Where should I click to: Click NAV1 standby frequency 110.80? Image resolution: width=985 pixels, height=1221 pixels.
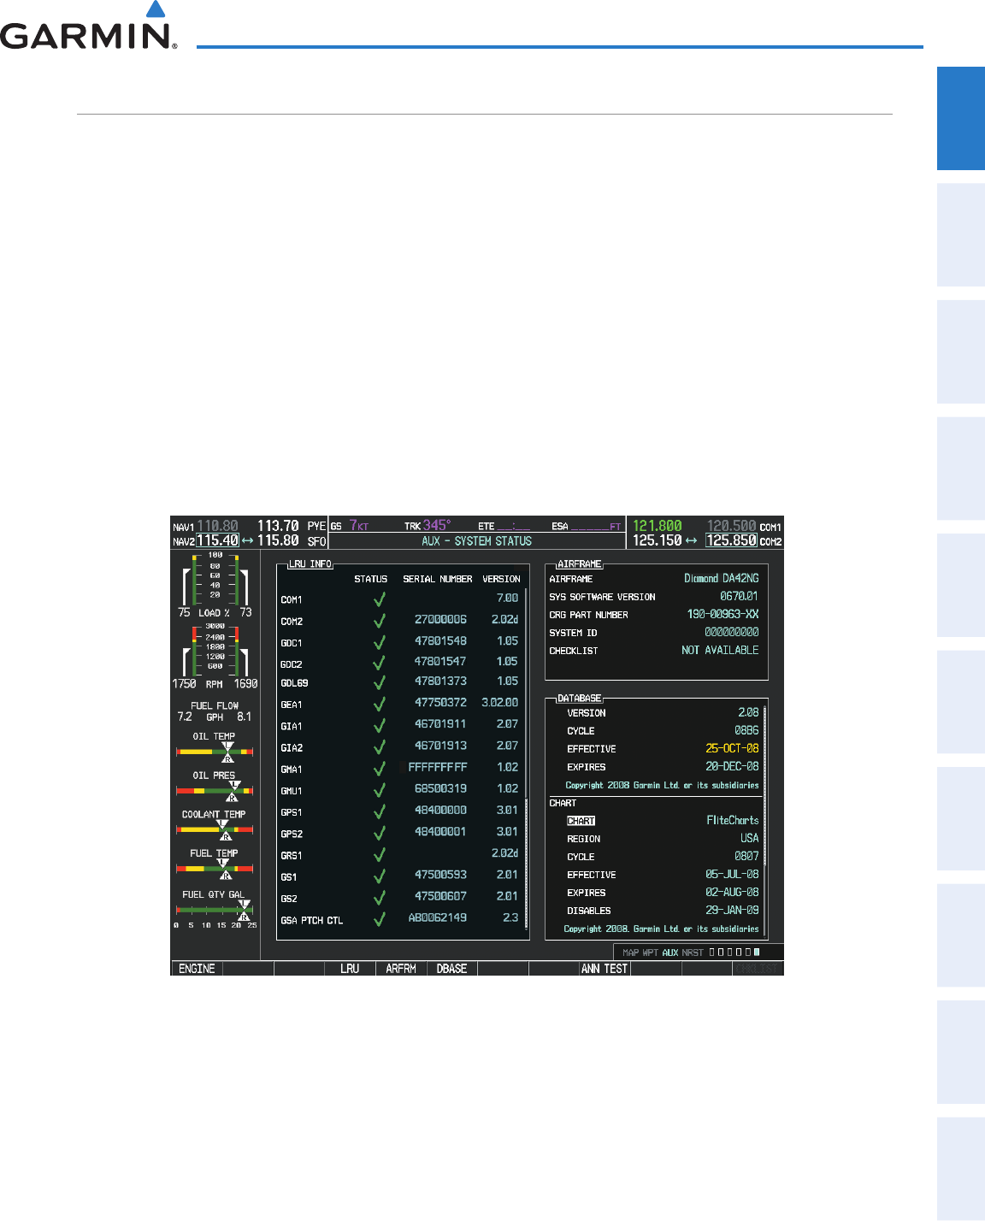click(218, 526)
